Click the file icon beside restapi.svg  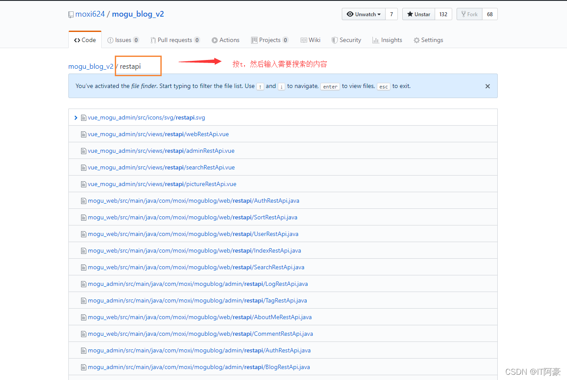[x=83, y=118]
